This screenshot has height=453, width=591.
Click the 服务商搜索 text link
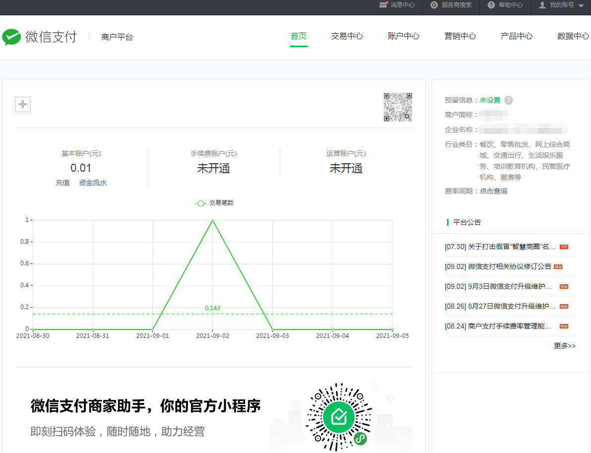pyautogui.click(x=457, y=5)
